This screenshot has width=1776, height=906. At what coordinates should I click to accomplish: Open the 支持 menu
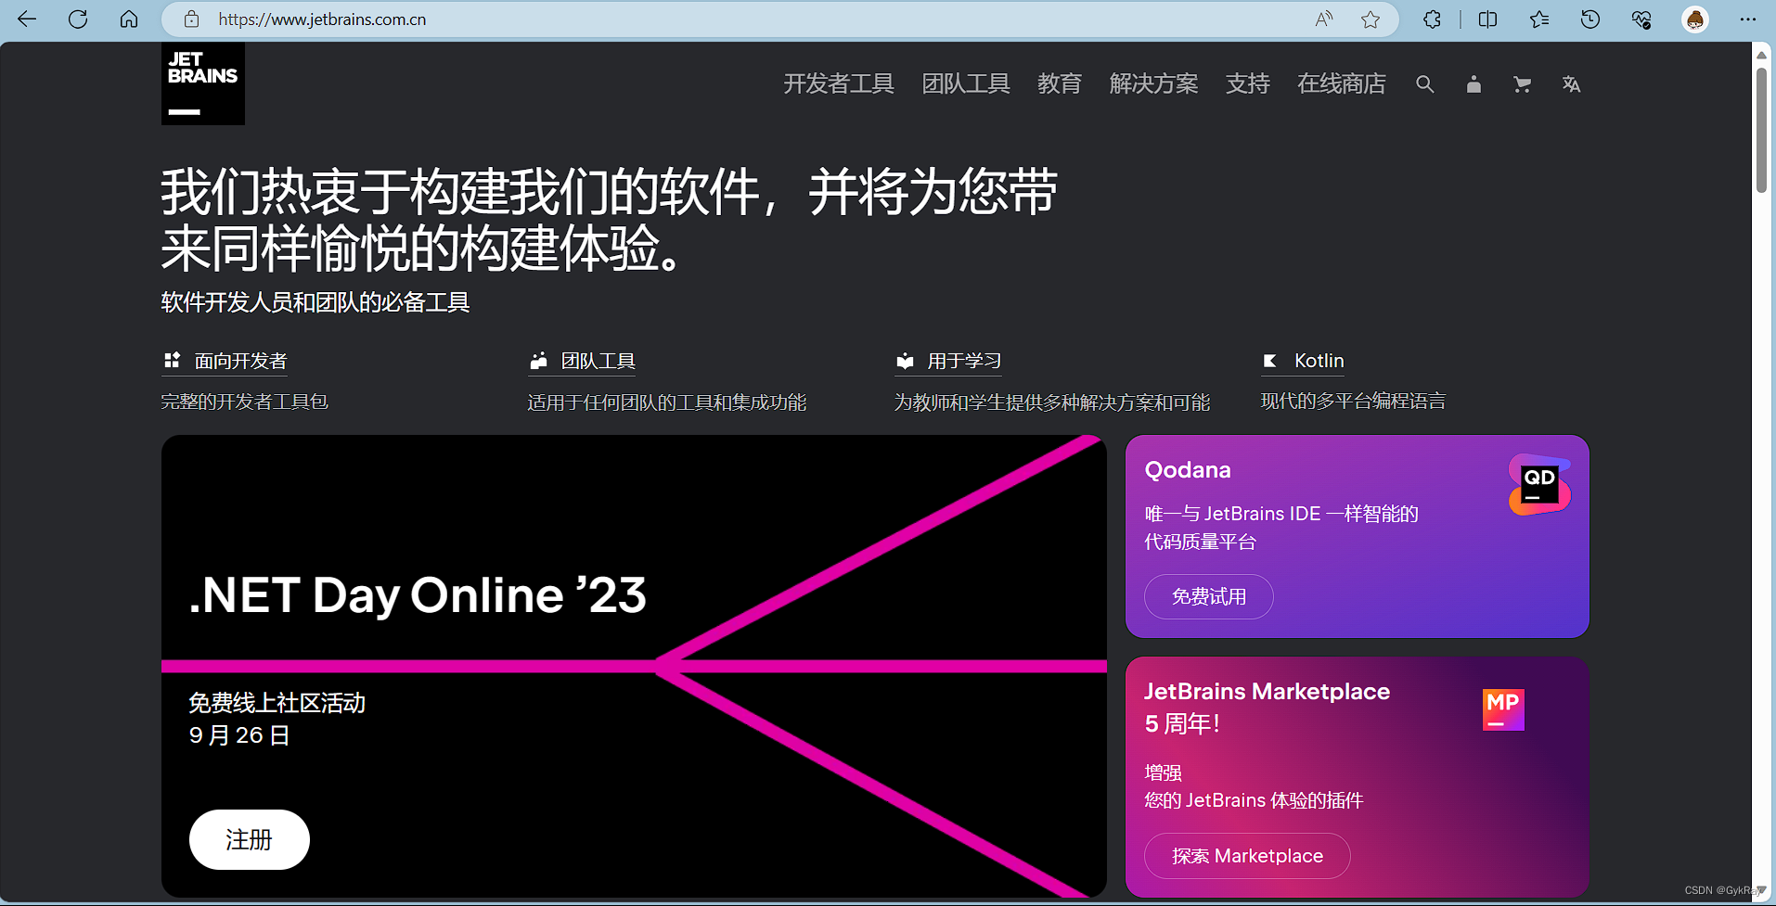[x=1248, y=84]
